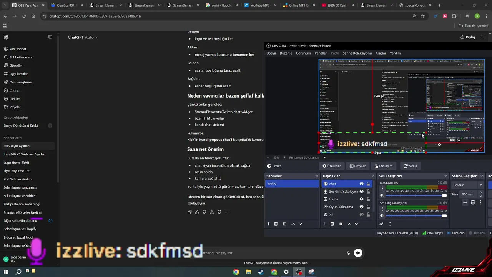The image size is (492, 277).
Task: Toggle lock on Oyun Yakalama source
Action: 368,207
